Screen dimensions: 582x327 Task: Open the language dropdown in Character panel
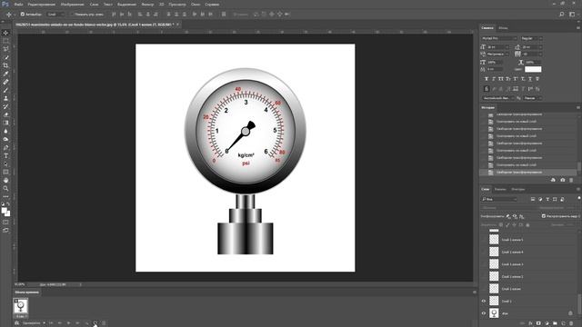(499, 98)
